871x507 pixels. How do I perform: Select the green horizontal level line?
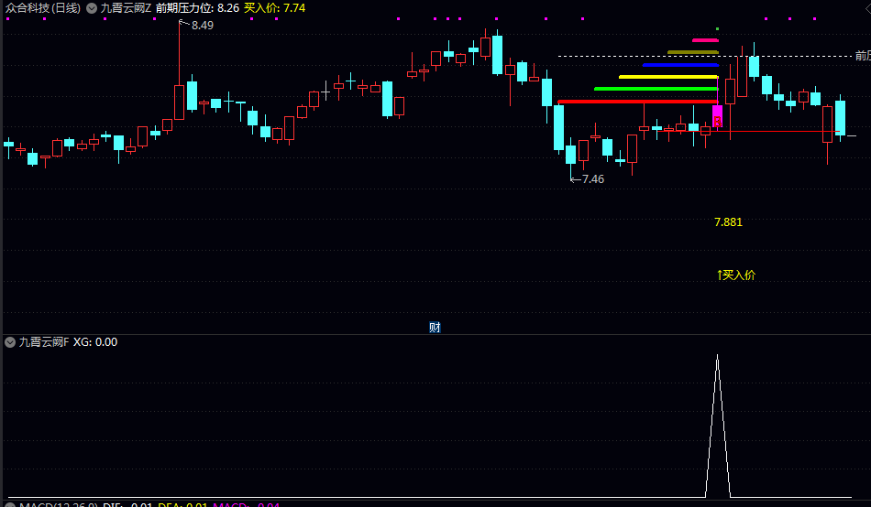pos(656,89)
